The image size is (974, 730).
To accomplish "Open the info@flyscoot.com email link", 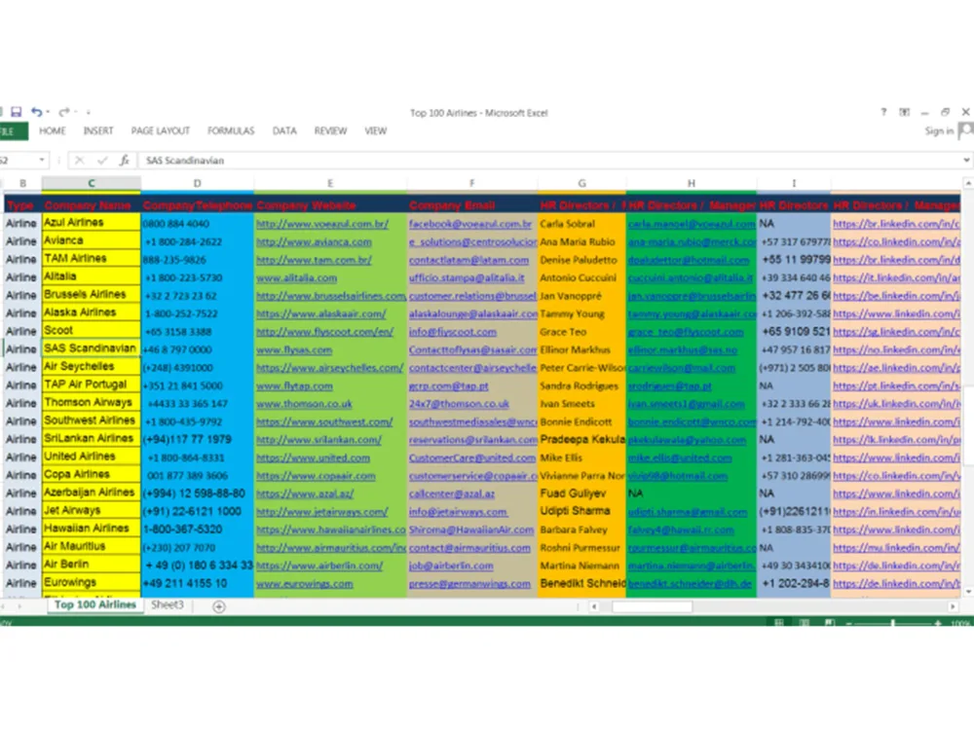I will 452,332.
